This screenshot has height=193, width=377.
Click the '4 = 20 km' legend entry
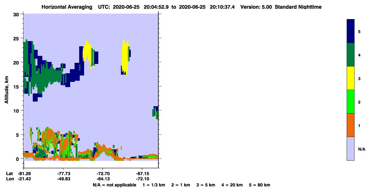click(232, 185)
